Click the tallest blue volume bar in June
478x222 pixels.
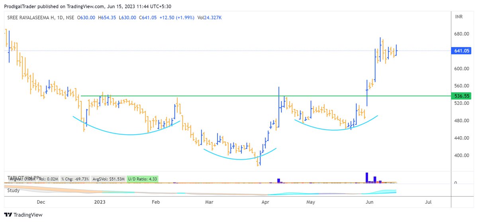pyautogui.click(x=366, y=178)
